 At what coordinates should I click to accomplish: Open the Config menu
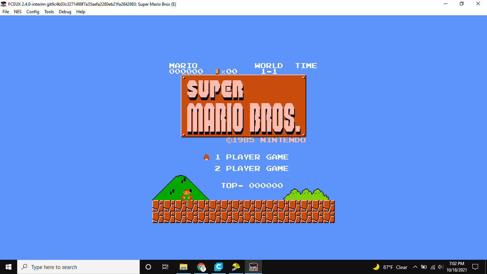[32, 12]
